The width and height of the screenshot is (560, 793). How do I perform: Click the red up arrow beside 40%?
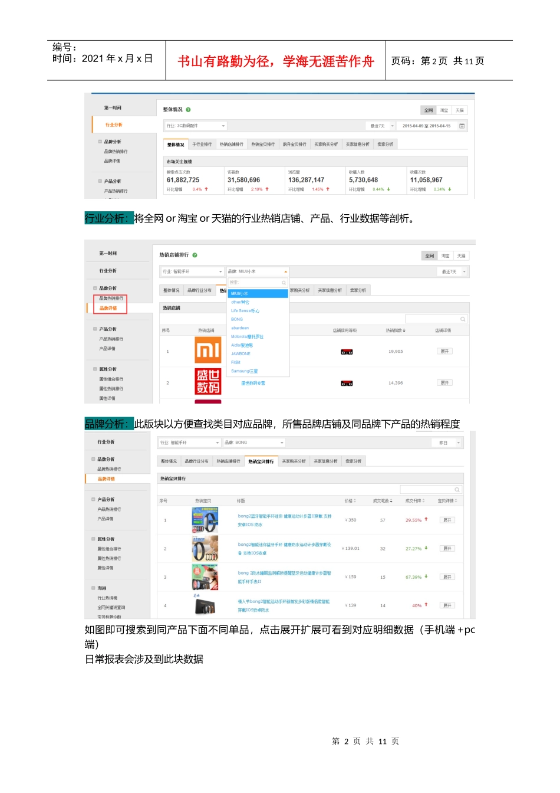426,605
